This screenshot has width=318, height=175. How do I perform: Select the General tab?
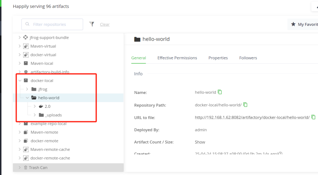point(138,58)
